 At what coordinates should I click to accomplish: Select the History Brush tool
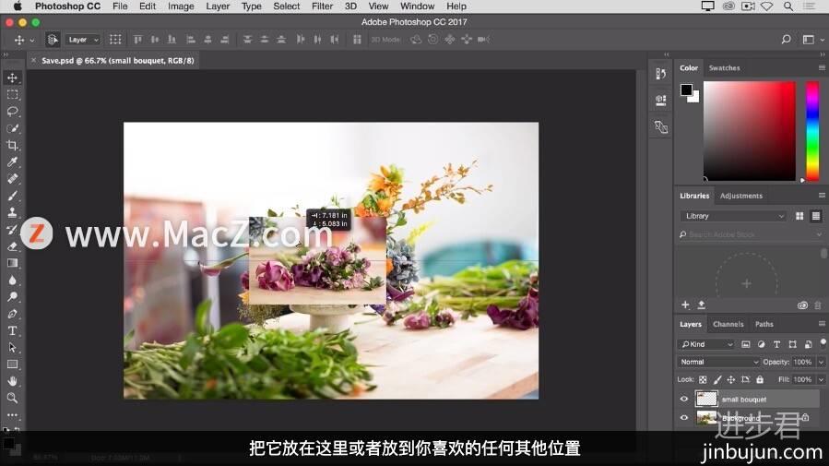point(12,230)
